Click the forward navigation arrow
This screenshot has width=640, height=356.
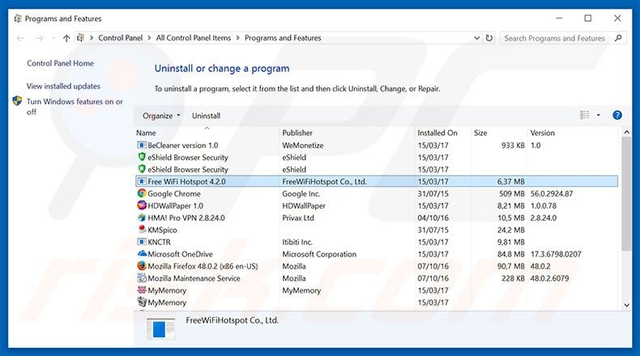pos(39,38)
